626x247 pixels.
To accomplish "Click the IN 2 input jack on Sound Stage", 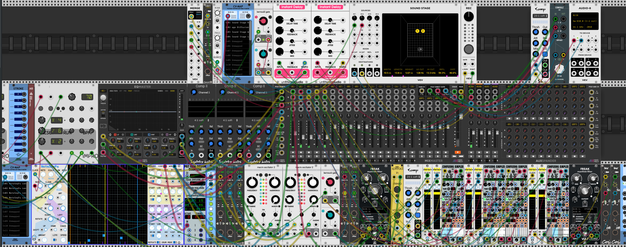I will click(x=362, y=25).
